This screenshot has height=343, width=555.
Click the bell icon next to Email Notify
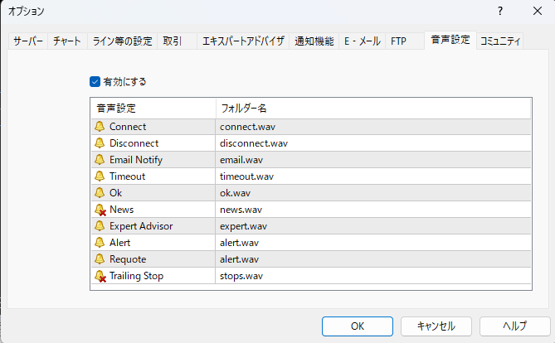point(100,160)
